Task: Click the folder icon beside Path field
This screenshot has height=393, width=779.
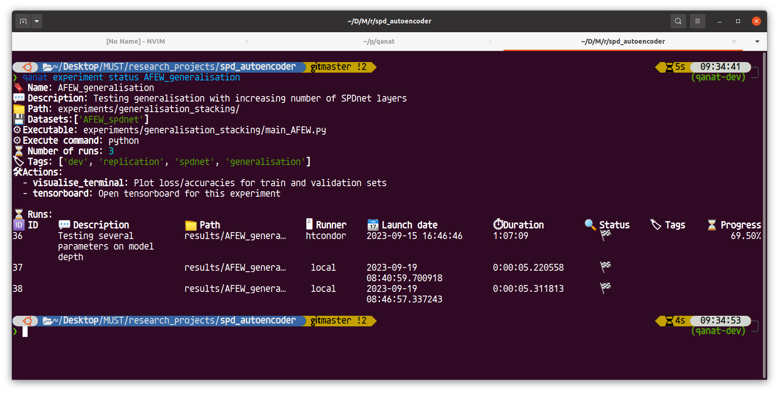Action: [19, 109]
